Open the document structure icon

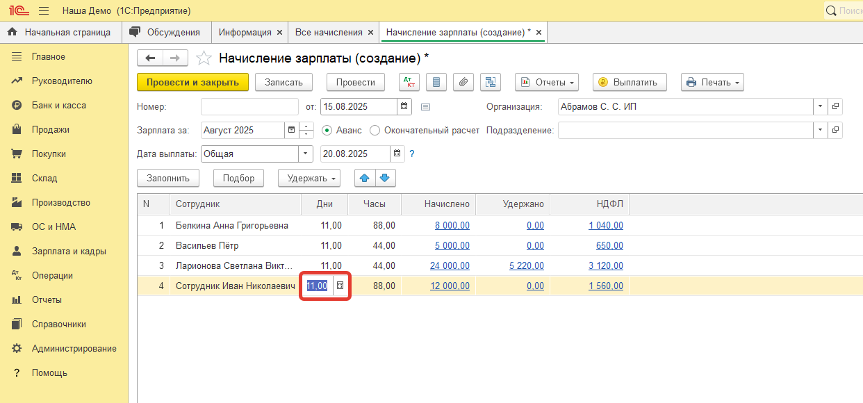click(491, 82)
